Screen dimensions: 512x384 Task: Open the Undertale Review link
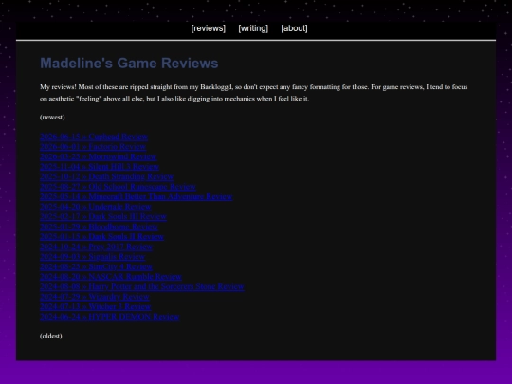(x=96, y=207)
